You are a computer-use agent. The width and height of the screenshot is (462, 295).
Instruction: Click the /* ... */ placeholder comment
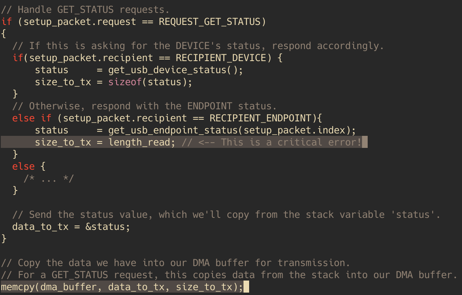[49, 178]
